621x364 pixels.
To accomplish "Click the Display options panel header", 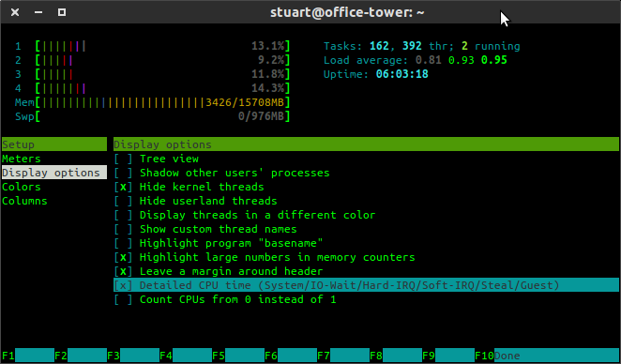I will pyautogui.click(x=366, y=144).
